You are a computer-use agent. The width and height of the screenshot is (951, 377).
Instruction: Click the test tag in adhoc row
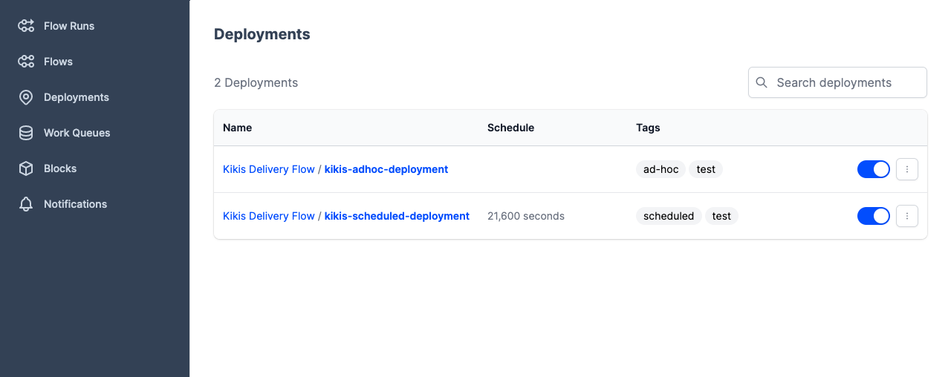pos(706,169)
